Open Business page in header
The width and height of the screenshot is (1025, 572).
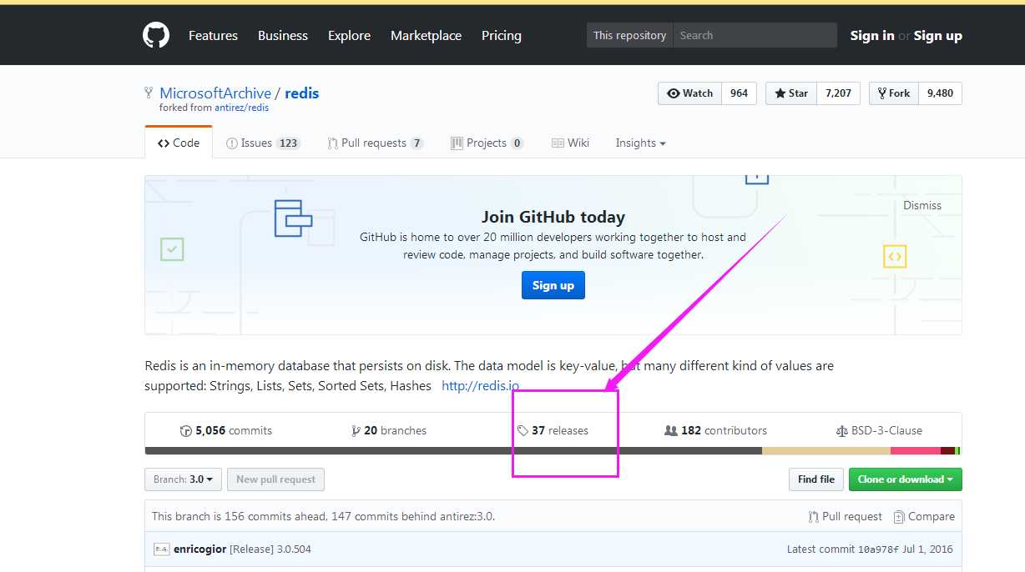point(283,35)
